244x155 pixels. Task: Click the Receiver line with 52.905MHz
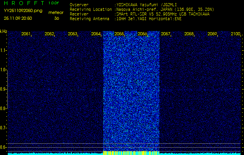coord(140,14)
